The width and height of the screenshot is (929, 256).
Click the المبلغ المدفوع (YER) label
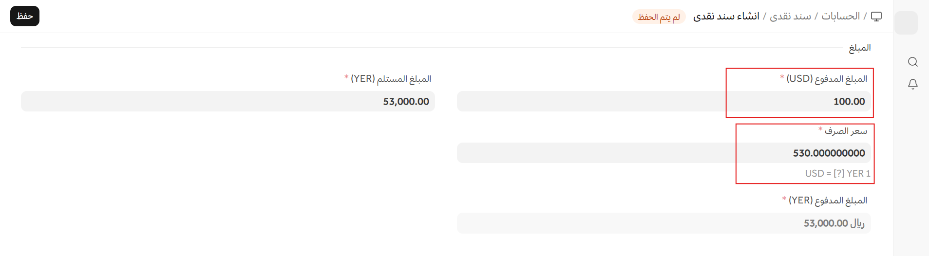click(828, 201)
